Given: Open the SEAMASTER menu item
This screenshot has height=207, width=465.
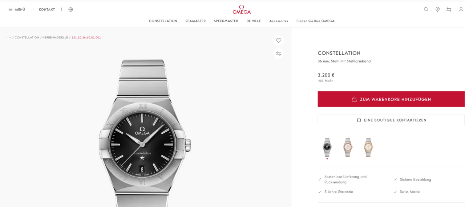Looking at the screenshot, I should [195, 21].
